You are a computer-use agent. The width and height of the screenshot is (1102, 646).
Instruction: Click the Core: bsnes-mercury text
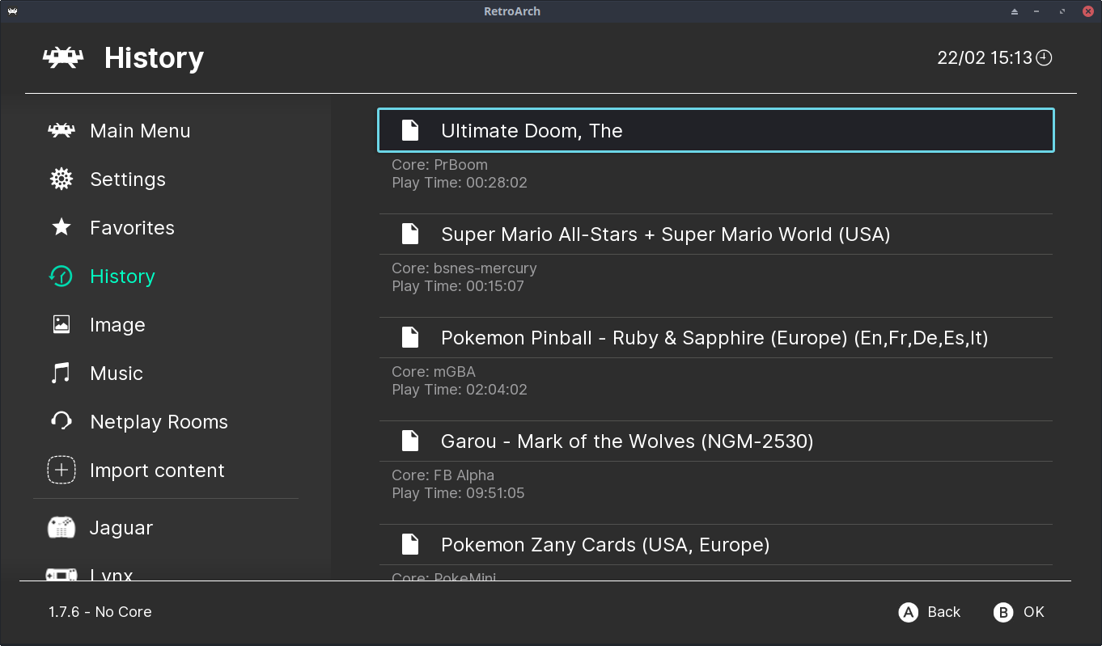464,268
